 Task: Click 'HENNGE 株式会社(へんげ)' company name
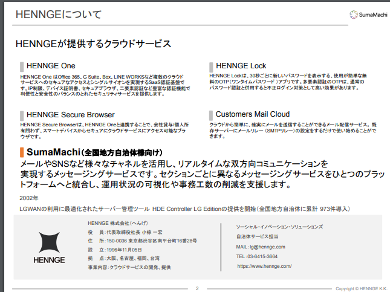[x=118, y=223]
